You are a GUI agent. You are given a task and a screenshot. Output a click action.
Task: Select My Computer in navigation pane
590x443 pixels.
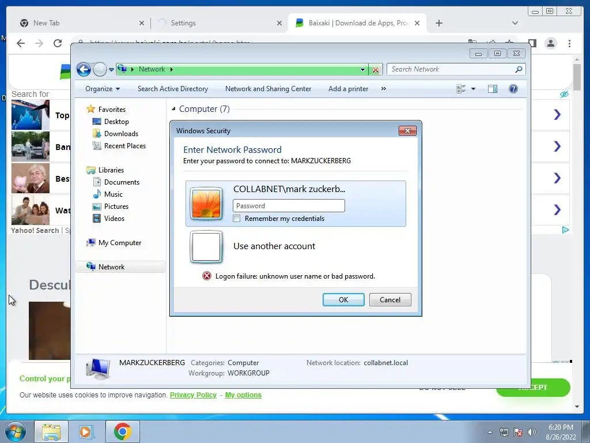pyautogui.click(x=120, y=243)
